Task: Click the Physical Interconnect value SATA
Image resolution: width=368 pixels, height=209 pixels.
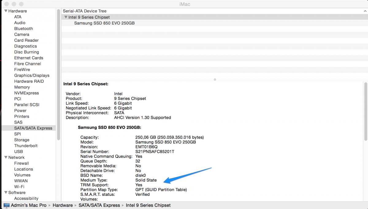Action: (x=119, y=113)
